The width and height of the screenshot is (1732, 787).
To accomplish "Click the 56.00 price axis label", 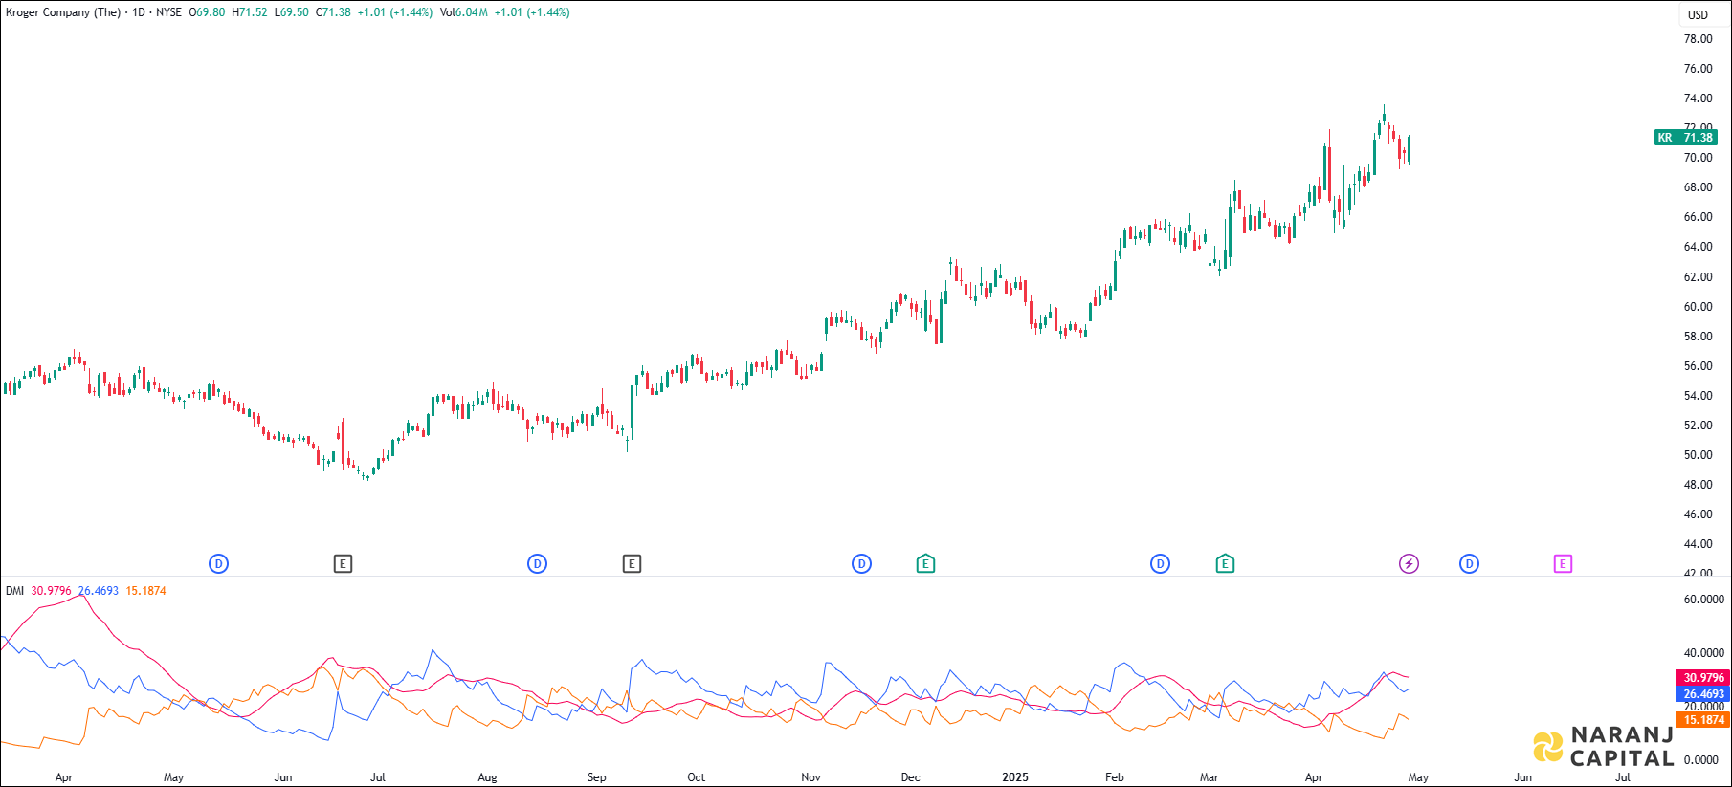I will [1698, 366].
